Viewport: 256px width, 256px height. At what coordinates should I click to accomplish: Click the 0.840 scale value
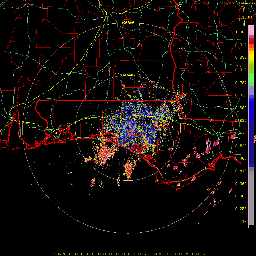241,70
